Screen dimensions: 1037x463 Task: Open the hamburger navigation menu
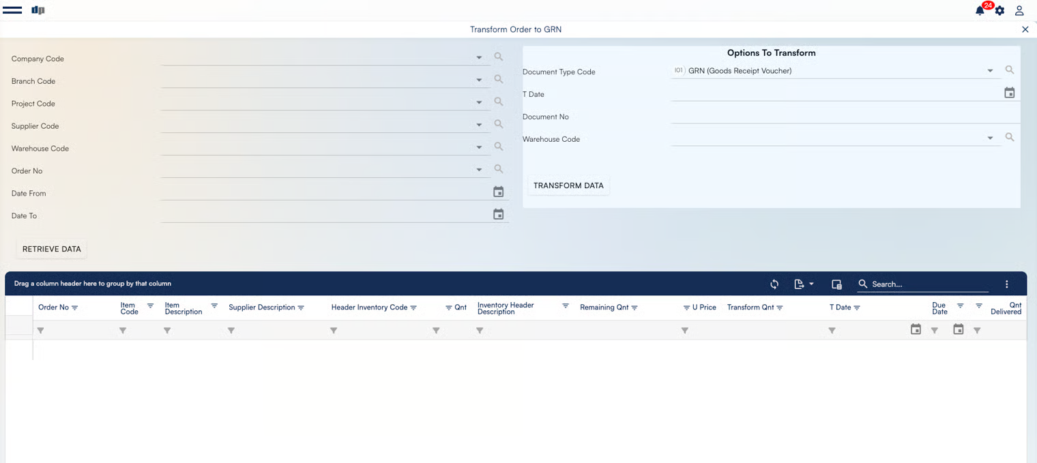[x=12, y=10]
